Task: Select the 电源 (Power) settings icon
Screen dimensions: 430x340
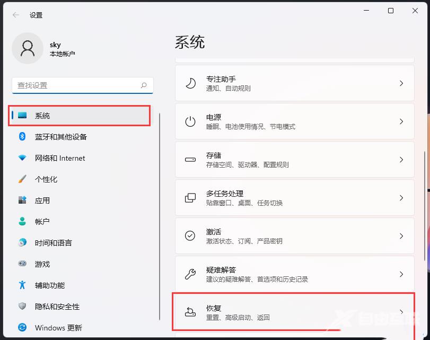Action: click(x=190, y=121)
